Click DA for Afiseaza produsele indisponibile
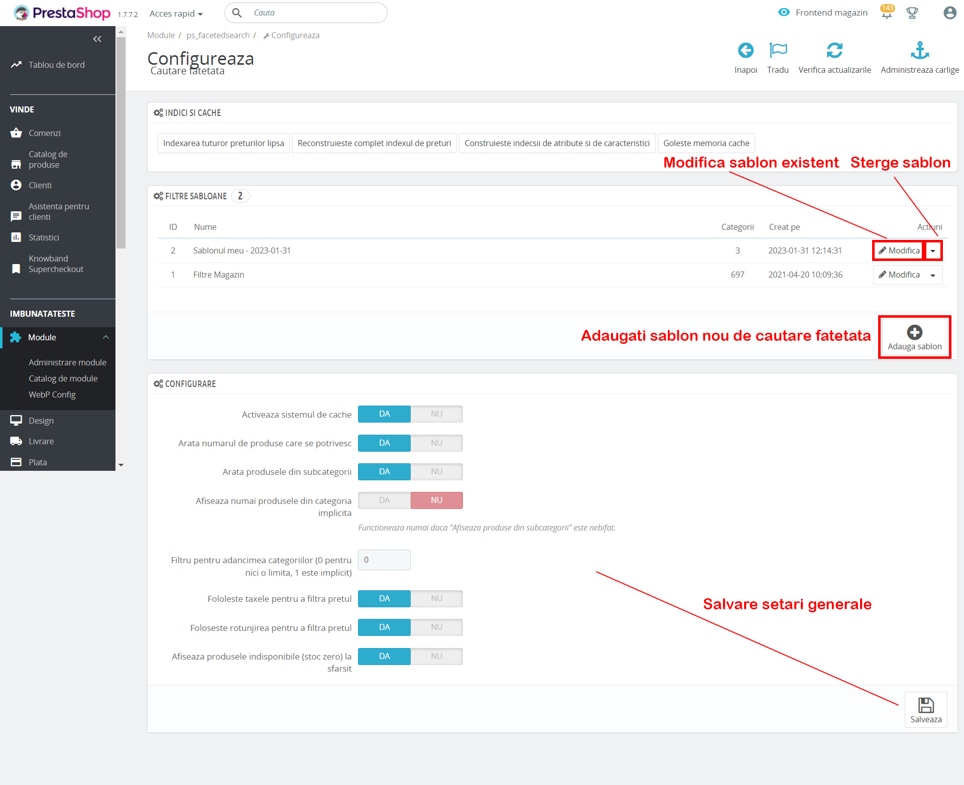The width and height of the screenshot is (964, 785). tap(384, 657)
